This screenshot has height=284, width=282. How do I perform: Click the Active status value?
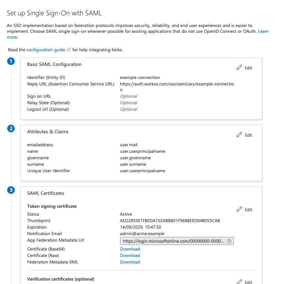click(126, 214)
